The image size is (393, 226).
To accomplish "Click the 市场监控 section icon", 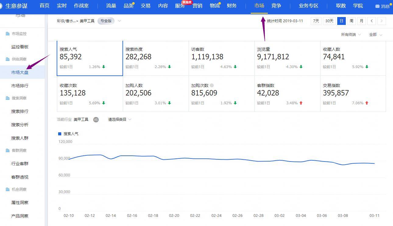I will click(x=8, y=34).
